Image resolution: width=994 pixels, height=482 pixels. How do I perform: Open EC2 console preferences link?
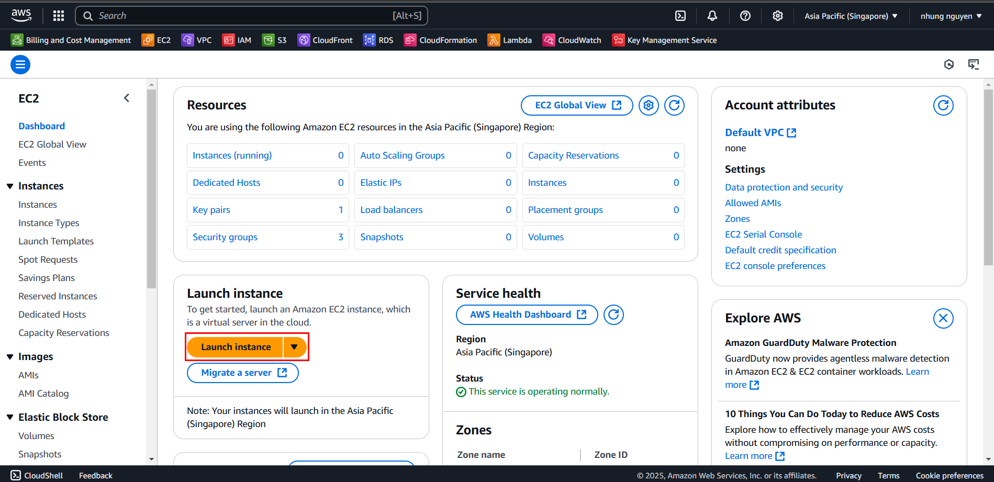(x=775, y=266)
